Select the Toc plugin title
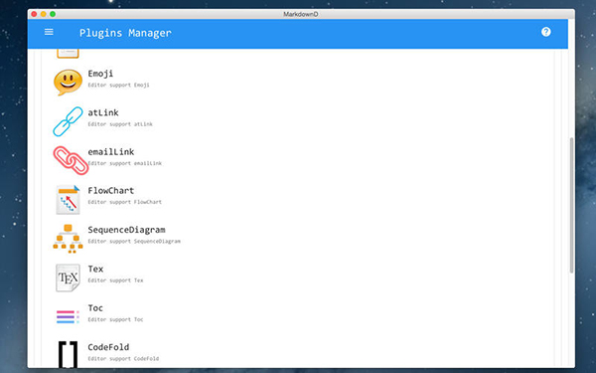Image resolution: width=596 pixels, height=373 pixels. 95,308
